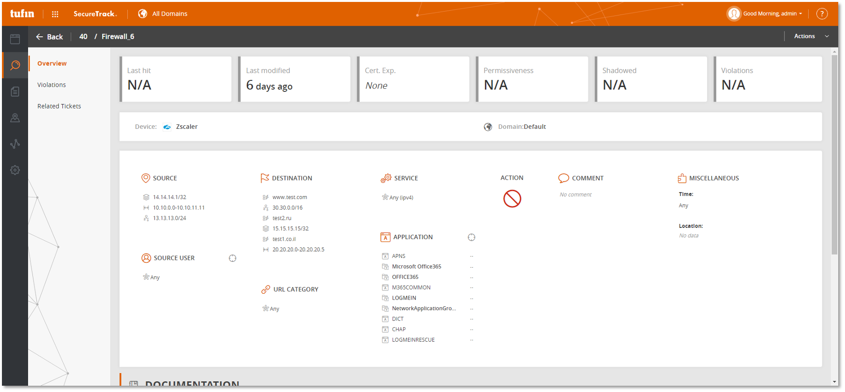This screenshot has height=392, width=845.
Task: Select source 14.14.14.1/32
Action: [169, 197]
